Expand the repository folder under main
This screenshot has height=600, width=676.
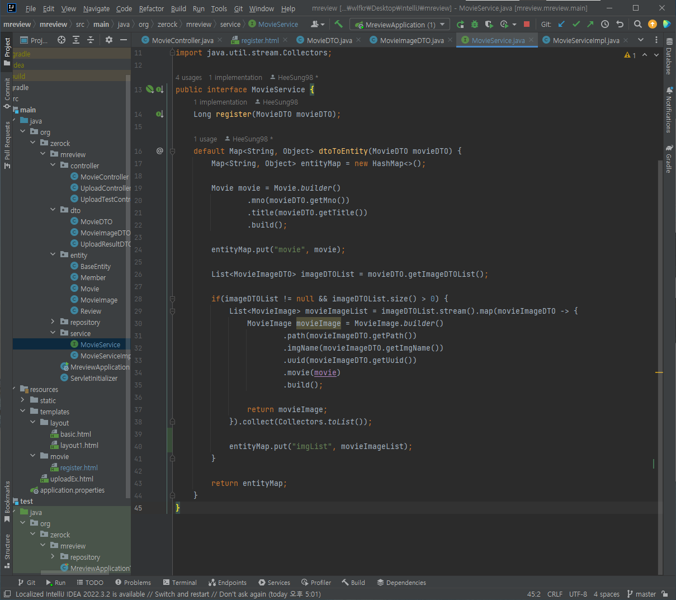click(53, 322)
